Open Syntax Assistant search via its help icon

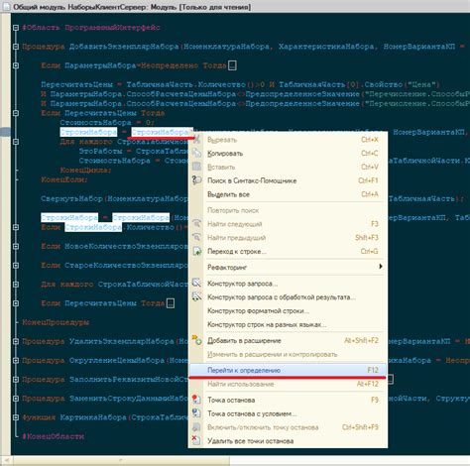point(197,180)
